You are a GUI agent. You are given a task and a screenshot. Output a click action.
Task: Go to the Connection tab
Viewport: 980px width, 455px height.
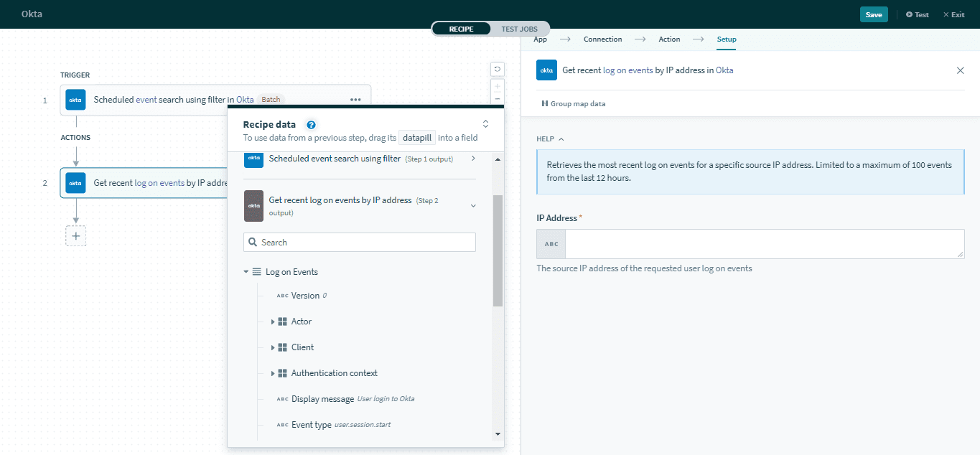[602, 39]
